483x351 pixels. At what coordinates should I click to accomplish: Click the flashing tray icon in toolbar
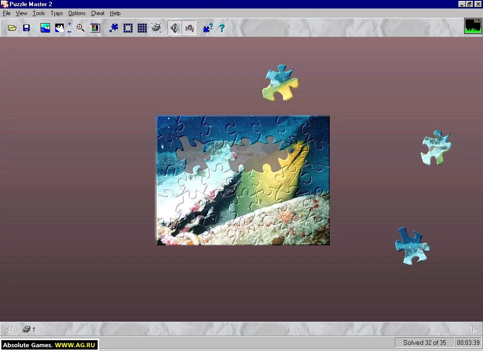click(x=156, y=28)
